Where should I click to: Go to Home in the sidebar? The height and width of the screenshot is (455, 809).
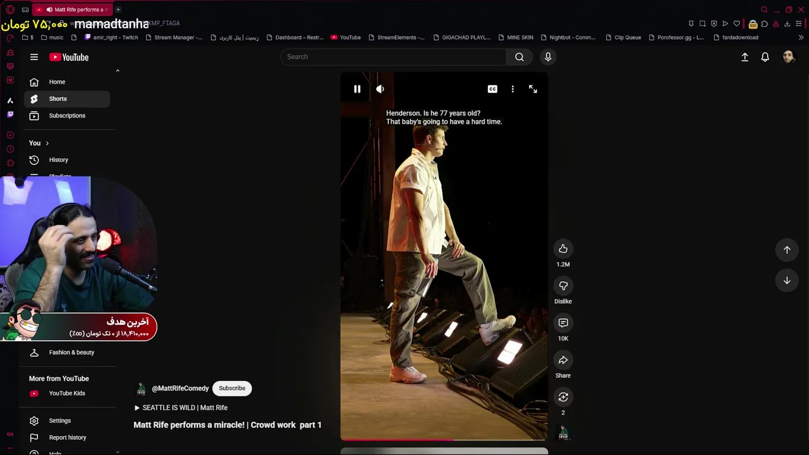tap(67, 82)
